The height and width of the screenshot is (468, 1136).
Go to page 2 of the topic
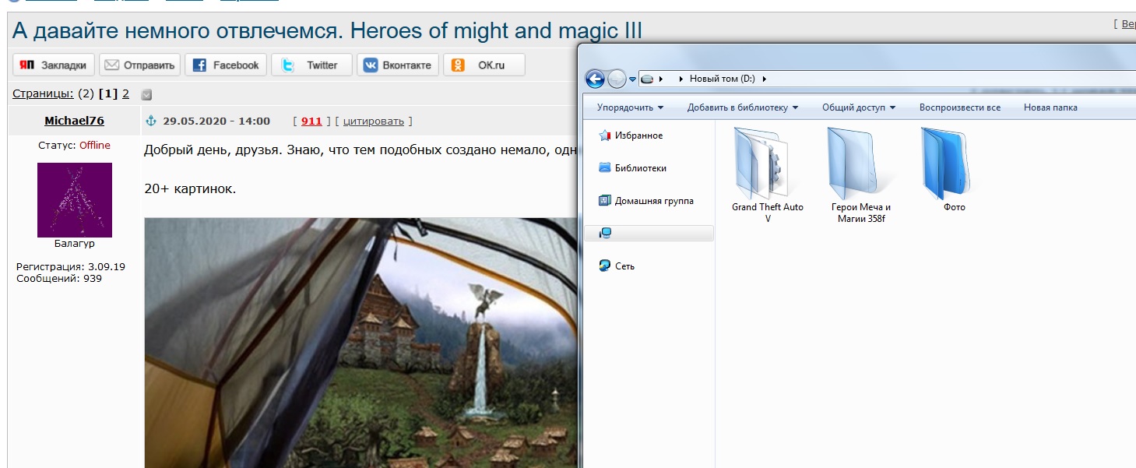[x=125, y=93]
